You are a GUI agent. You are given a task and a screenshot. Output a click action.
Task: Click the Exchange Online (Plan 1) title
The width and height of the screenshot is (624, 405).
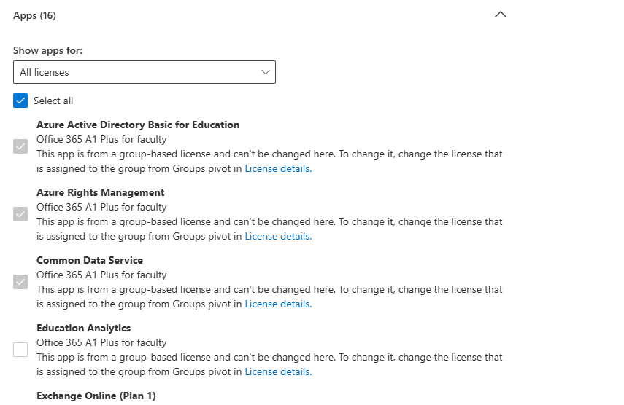pyautogui.click(x=96, y=396)
